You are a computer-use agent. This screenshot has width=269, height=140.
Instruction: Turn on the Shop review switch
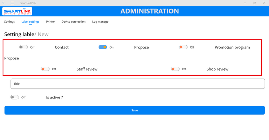coord(175,69)
